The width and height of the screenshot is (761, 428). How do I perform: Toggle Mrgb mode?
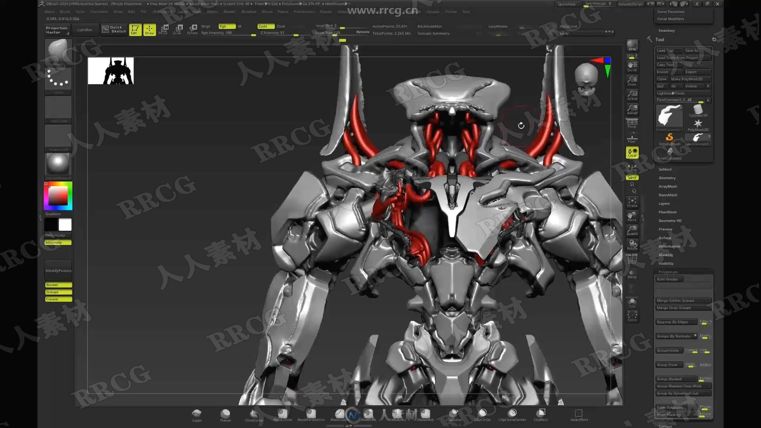(x=206, y=26)
